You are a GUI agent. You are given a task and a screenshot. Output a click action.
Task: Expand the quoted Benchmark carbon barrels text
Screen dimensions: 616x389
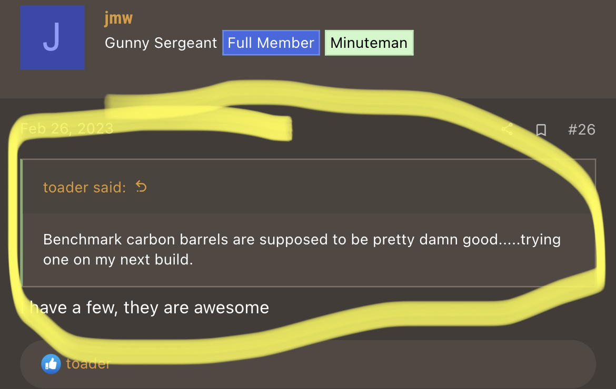coord(302,249)
